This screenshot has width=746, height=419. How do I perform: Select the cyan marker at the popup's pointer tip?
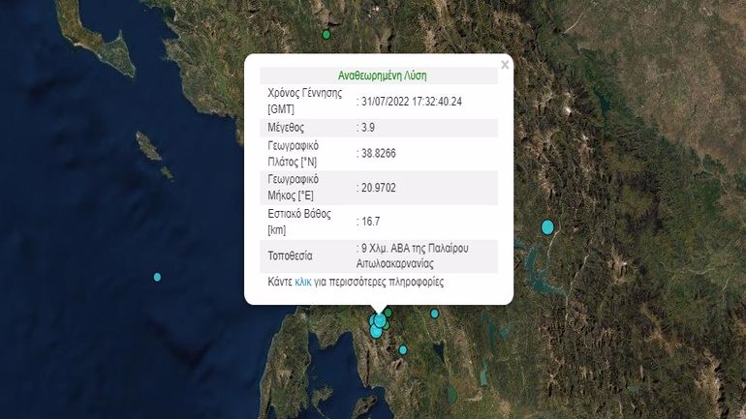[x=381, y=318]
